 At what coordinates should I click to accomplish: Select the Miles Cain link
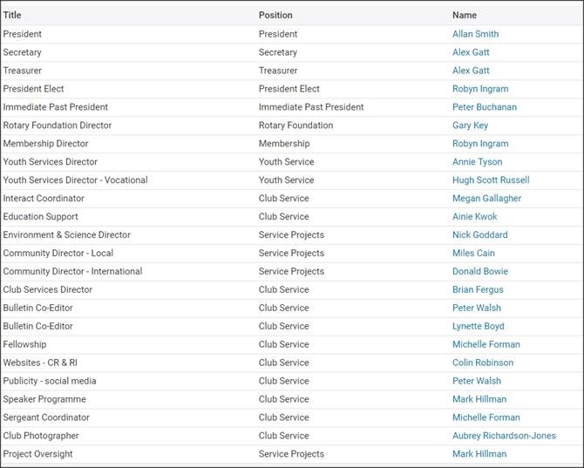473,254
